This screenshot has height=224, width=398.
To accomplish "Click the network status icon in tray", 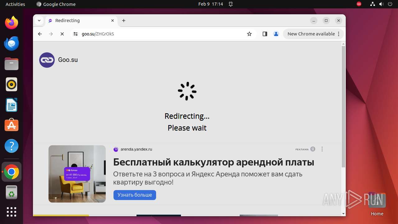I will (373, 4).
